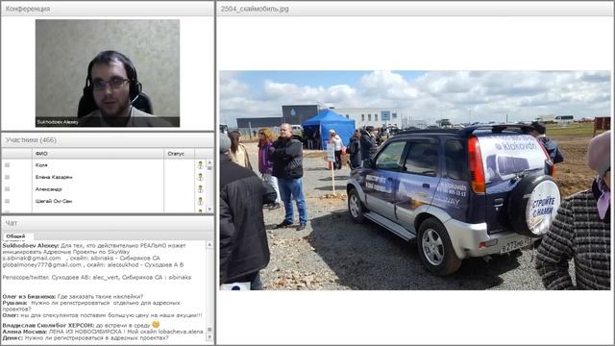The image size is (615, 346).
Task: Click the Periscope/twitter line in chat
Action: [97, 278]
